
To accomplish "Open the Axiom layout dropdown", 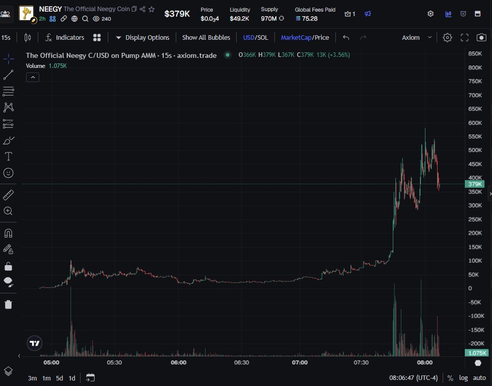I will 416,38.
